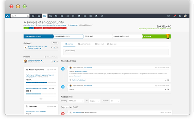Screen dimensions: 194x129
Task: Switch to the Add Next Activity tab
Action: coord(84,44)
